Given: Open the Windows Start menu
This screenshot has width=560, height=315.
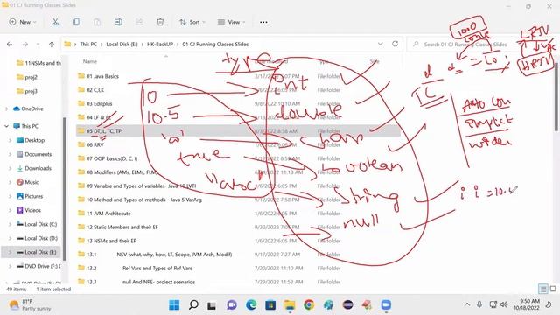Looking at the screenshot, I should [174, 305].
